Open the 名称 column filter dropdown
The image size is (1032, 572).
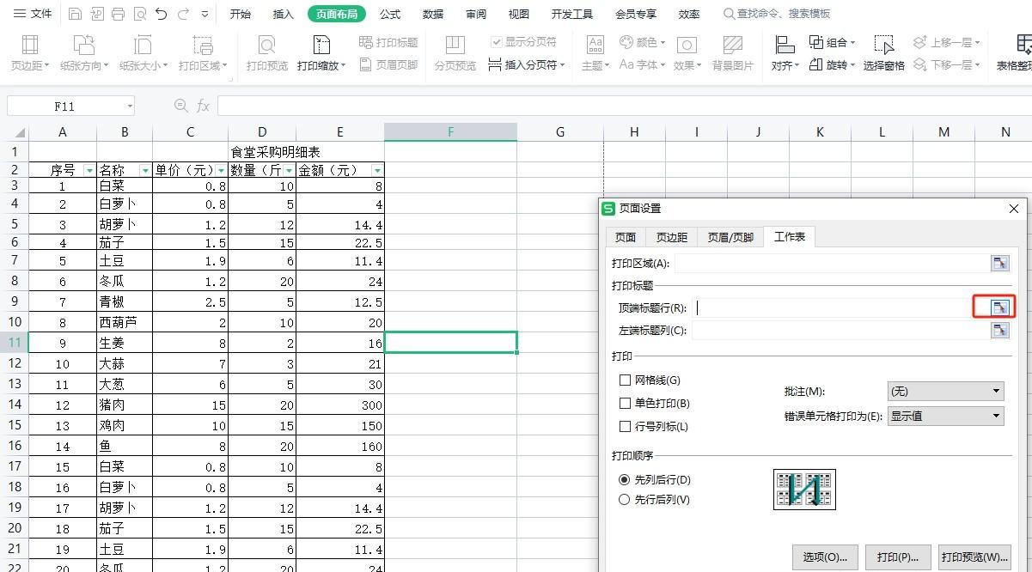tap(145, 171)
